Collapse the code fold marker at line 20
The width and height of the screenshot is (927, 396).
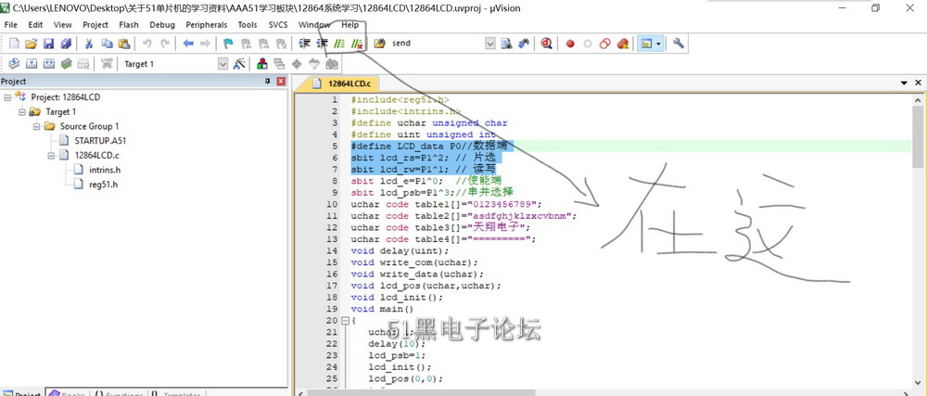[345, 320]
